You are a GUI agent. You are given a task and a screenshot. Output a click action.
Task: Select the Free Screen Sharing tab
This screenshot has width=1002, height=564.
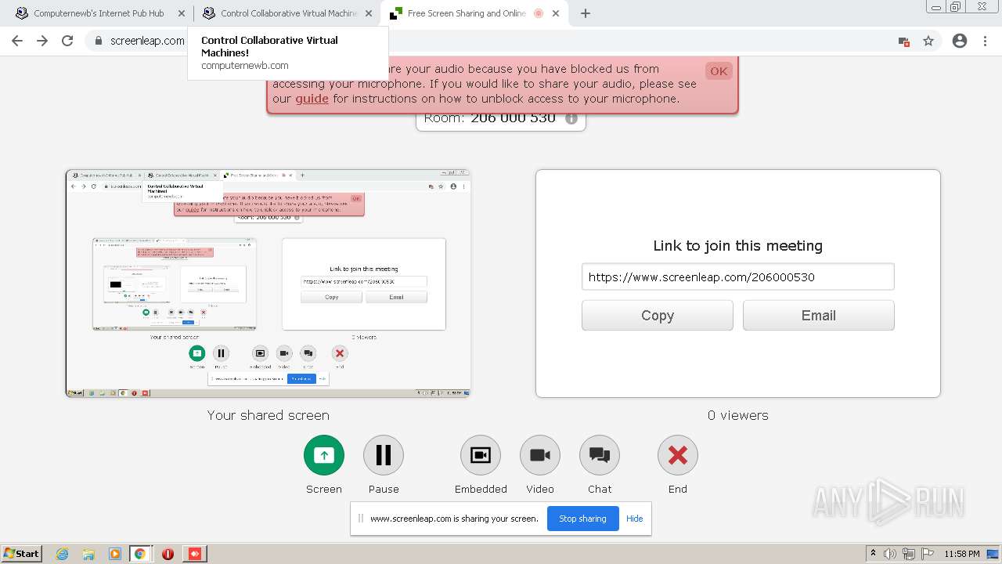[474, 13]
